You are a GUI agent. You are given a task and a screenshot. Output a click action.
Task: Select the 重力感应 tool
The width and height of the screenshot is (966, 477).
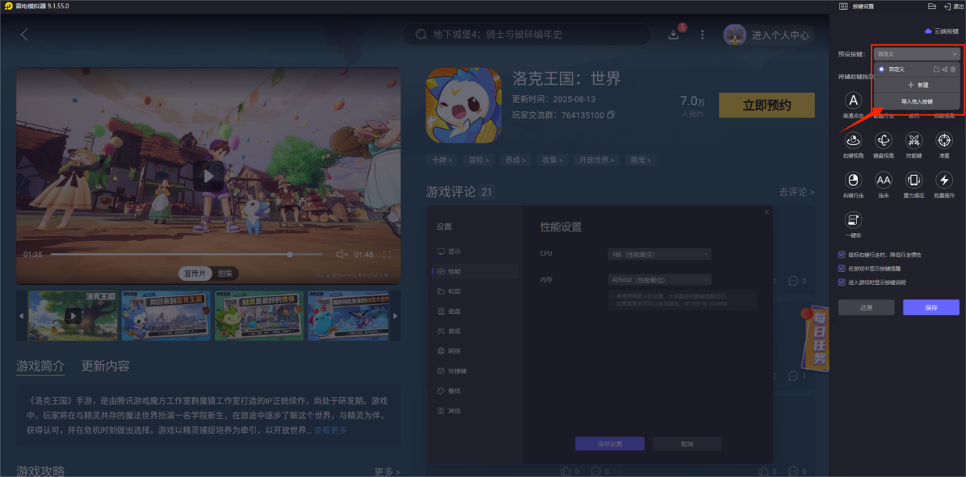click(913, 181)
